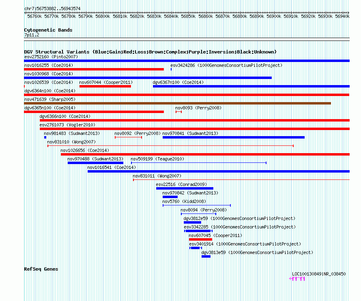Click the nsv970842 (Sudmant2013) label
The height and width of the screenshot is (301, 361).
190,193
